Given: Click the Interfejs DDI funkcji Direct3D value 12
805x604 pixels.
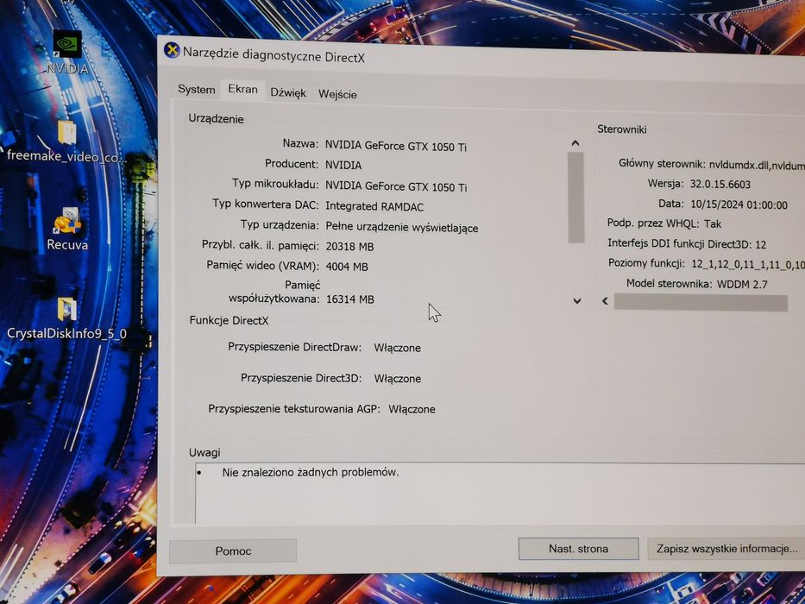Looking at the screenshot, I should click(761, 244).
